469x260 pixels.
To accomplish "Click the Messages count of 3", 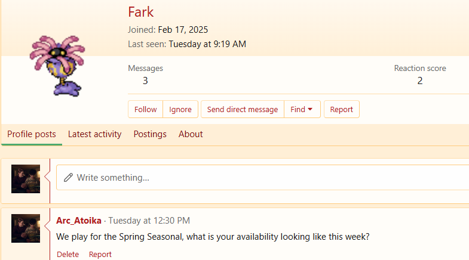I will click(145, 81).
